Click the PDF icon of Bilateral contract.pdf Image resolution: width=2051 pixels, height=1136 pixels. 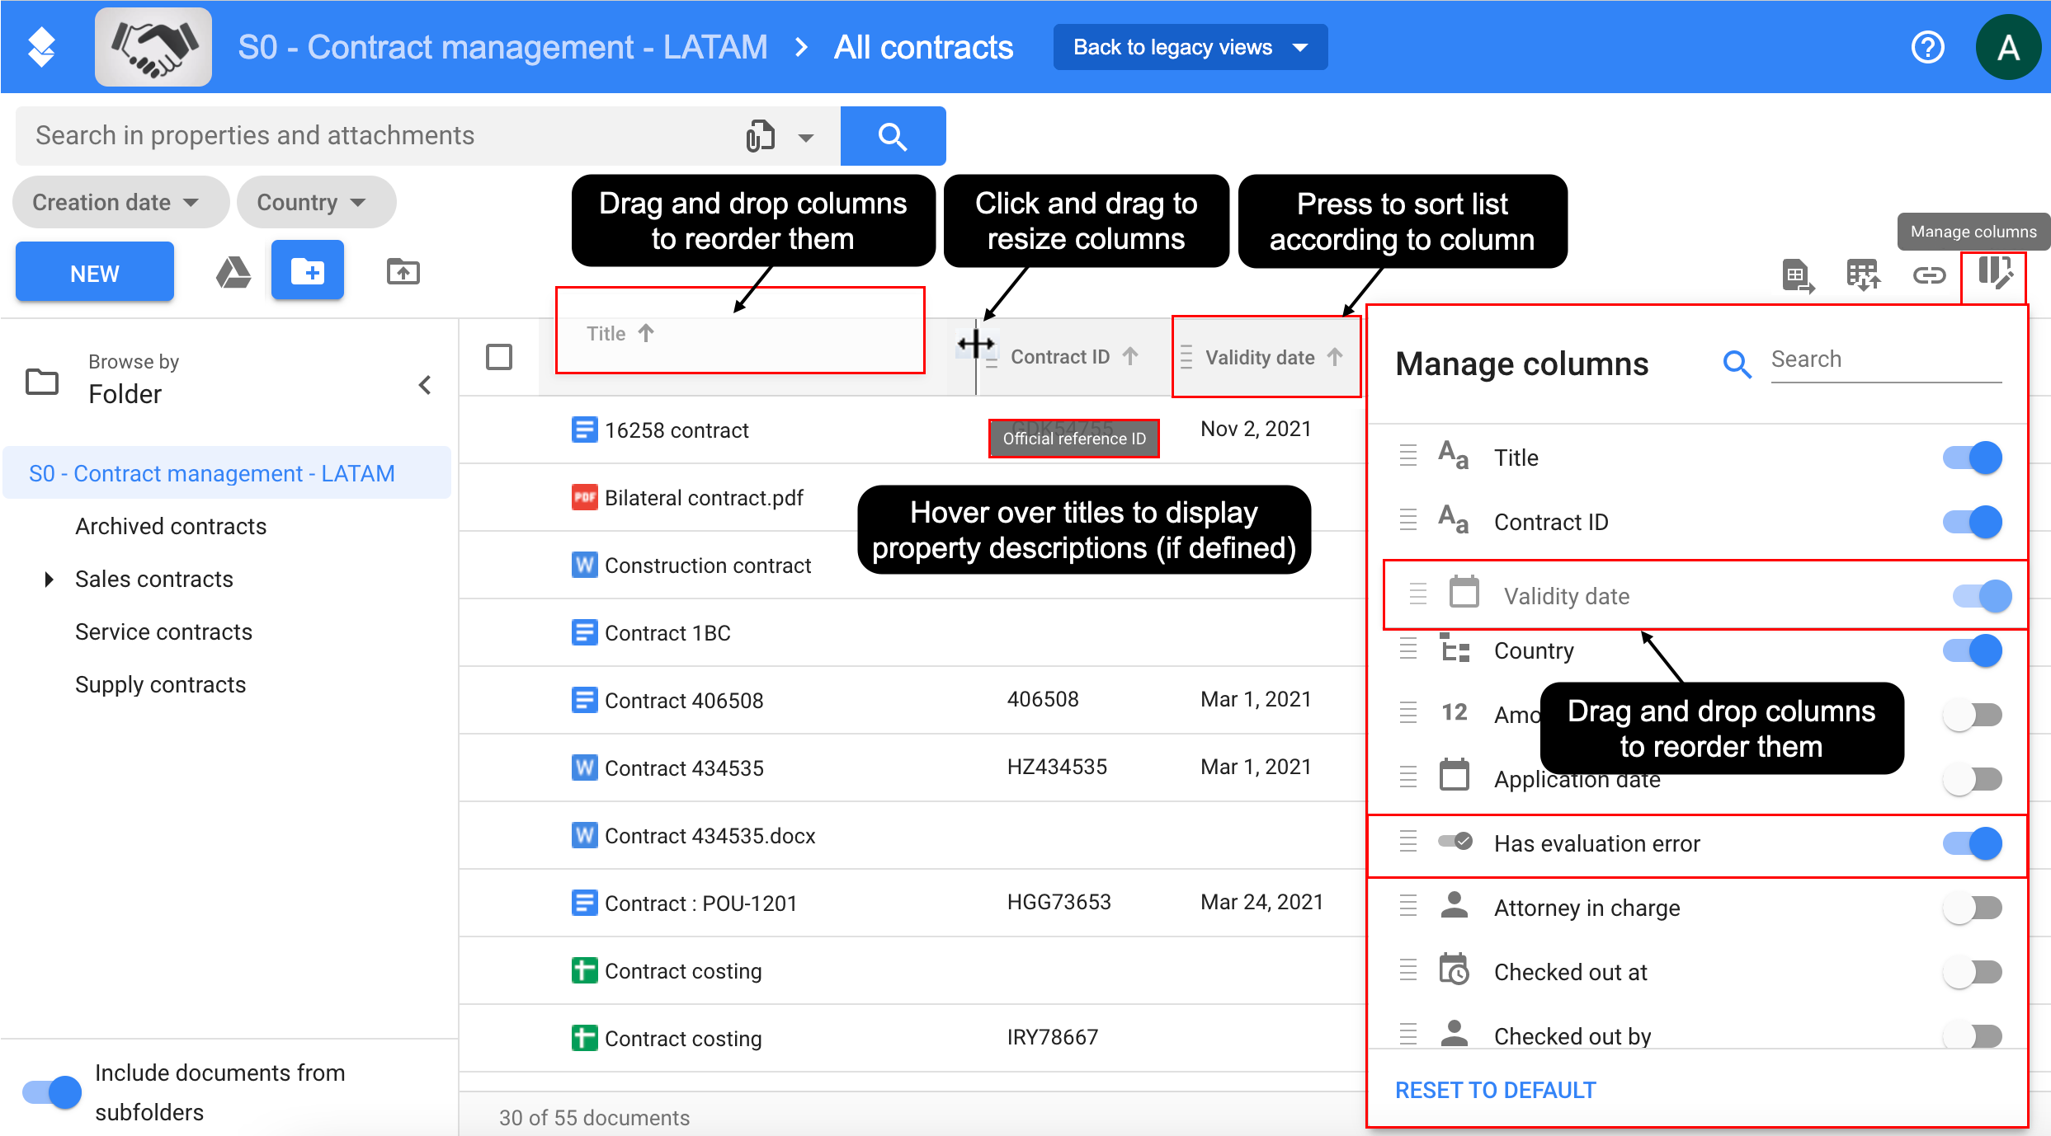[584, 497]
